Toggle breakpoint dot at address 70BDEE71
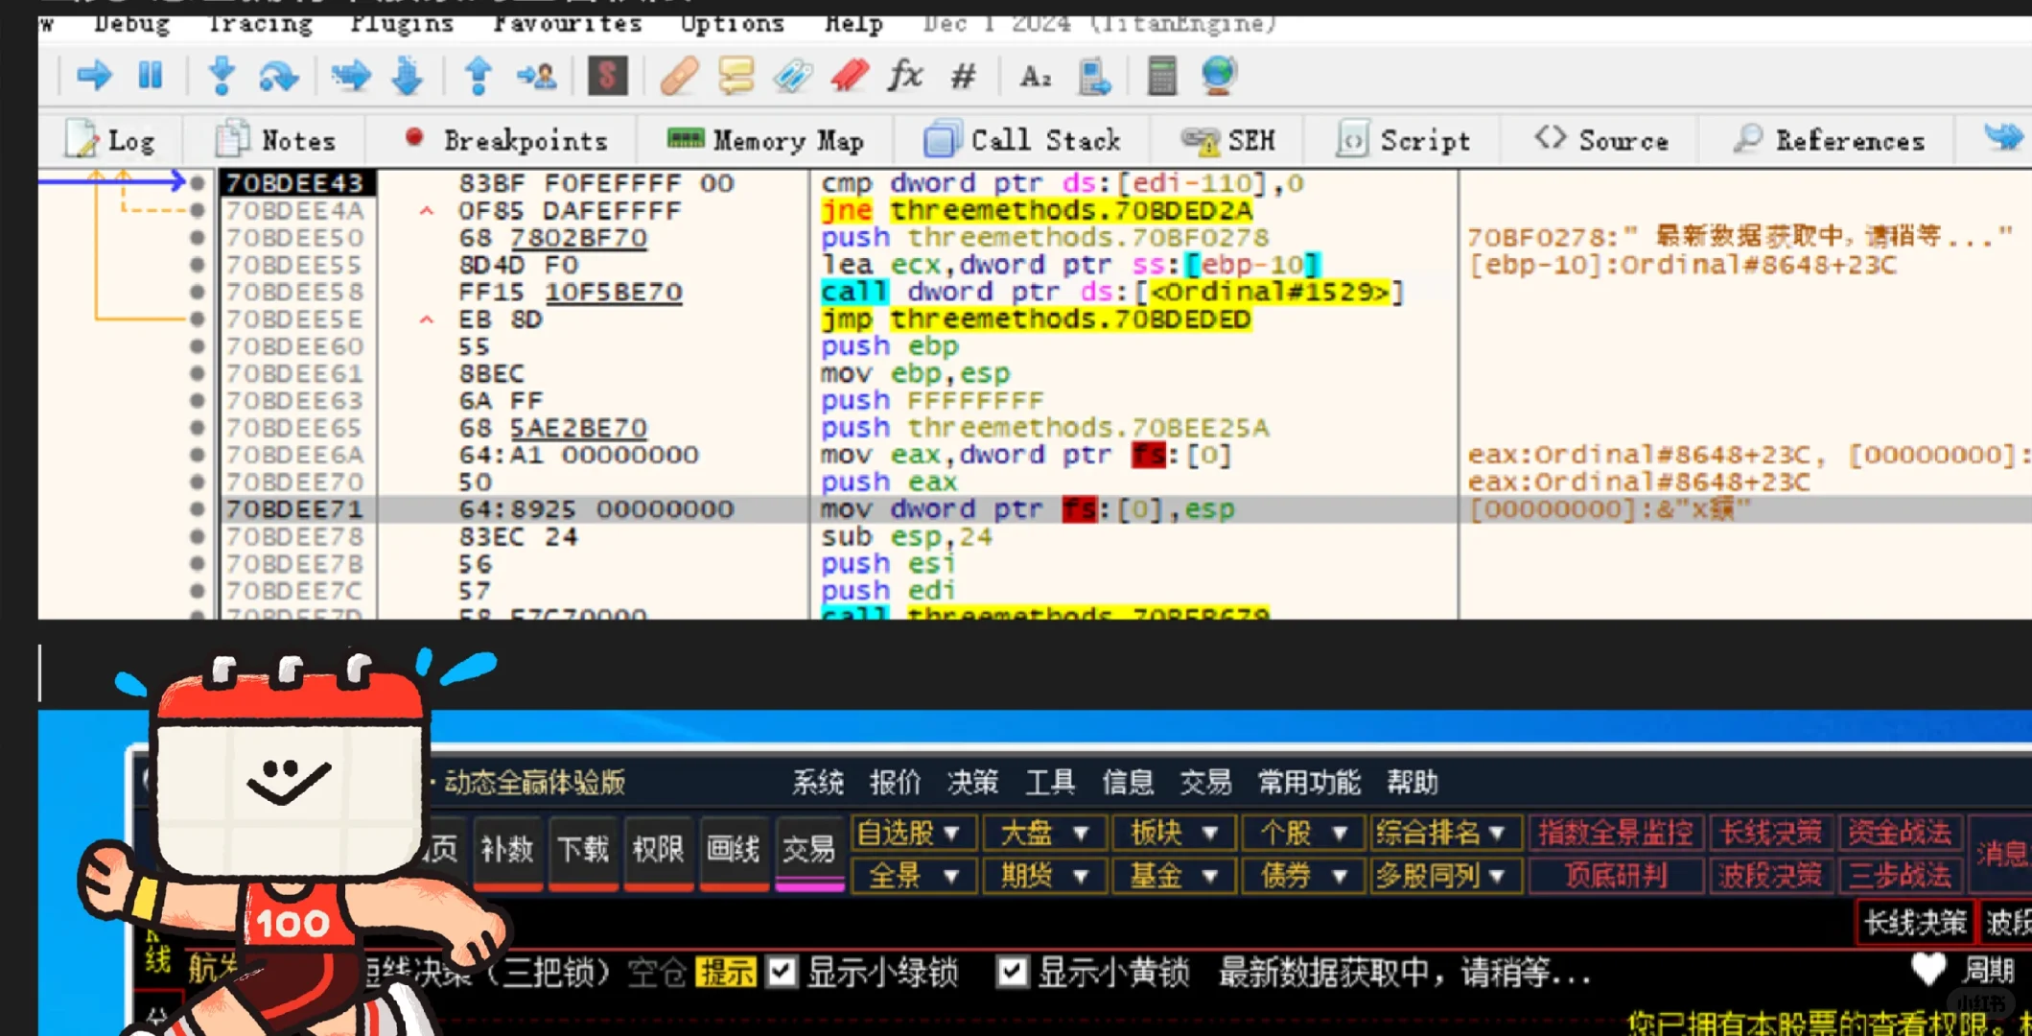The image size is (2032, 1036). pos(198,509)
